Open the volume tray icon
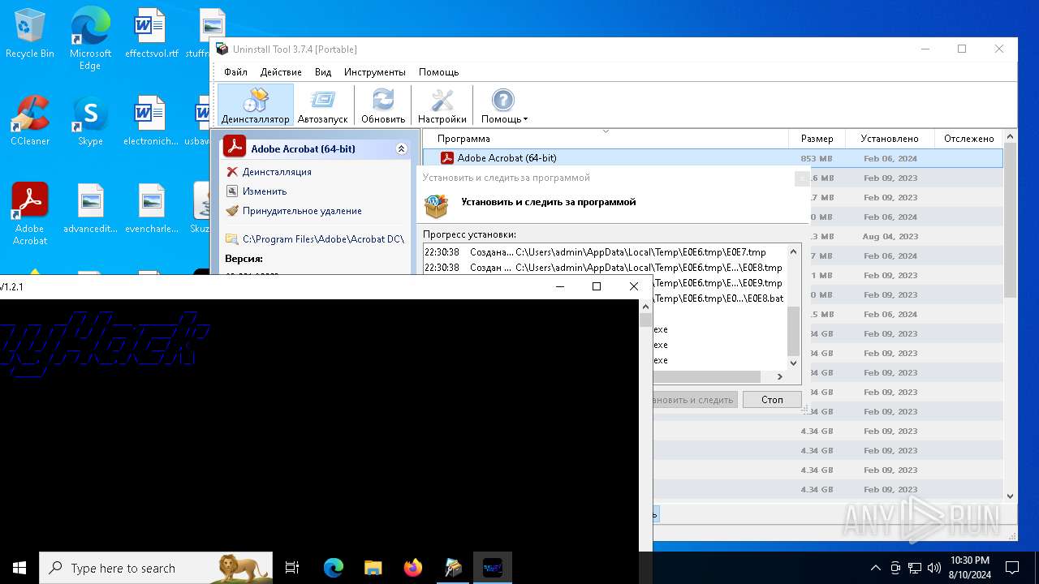The image size is (1039, 584). point(934,568)
